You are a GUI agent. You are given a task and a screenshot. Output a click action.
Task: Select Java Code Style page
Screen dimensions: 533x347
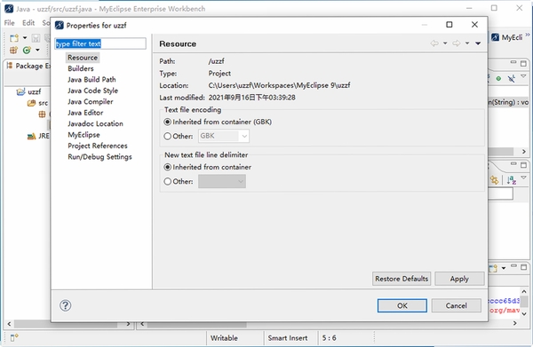coord(92,91)
